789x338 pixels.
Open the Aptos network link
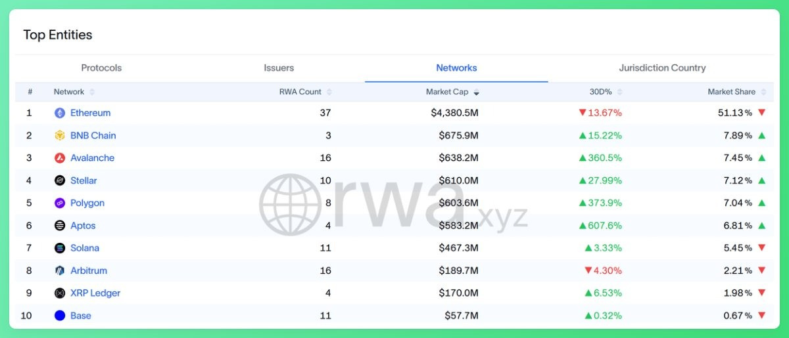(x=83, y=225)
